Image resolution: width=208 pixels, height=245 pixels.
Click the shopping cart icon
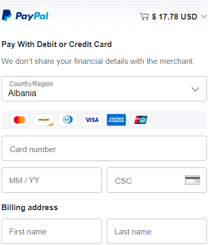click(x=144, y=16)
